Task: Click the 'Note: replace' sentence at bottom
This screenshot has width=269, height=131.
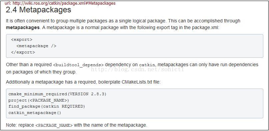Action: coord(77,125)
